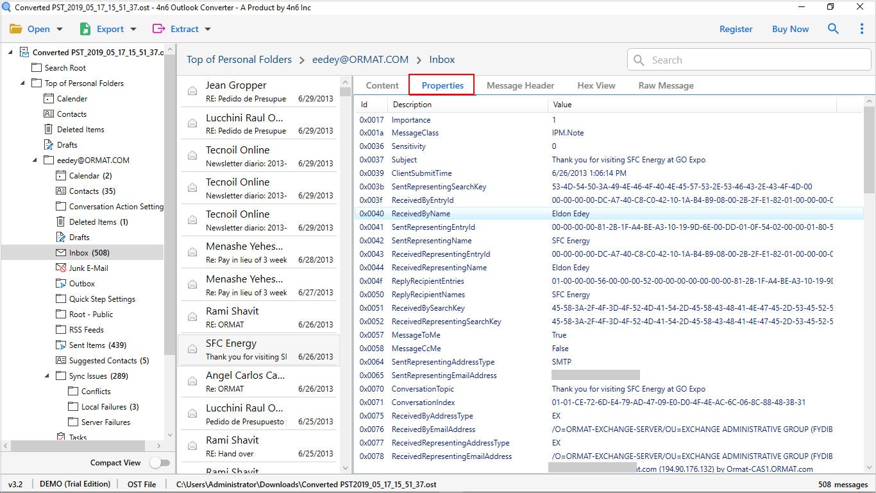Select the Conflicts folder
876x493 pixels.
point(96,392)
